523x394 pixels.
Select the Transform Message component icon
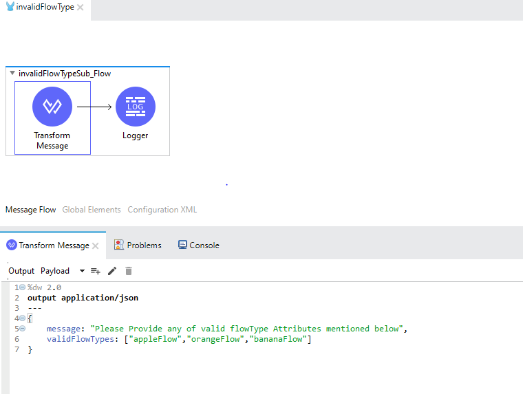tap(52, 107)
